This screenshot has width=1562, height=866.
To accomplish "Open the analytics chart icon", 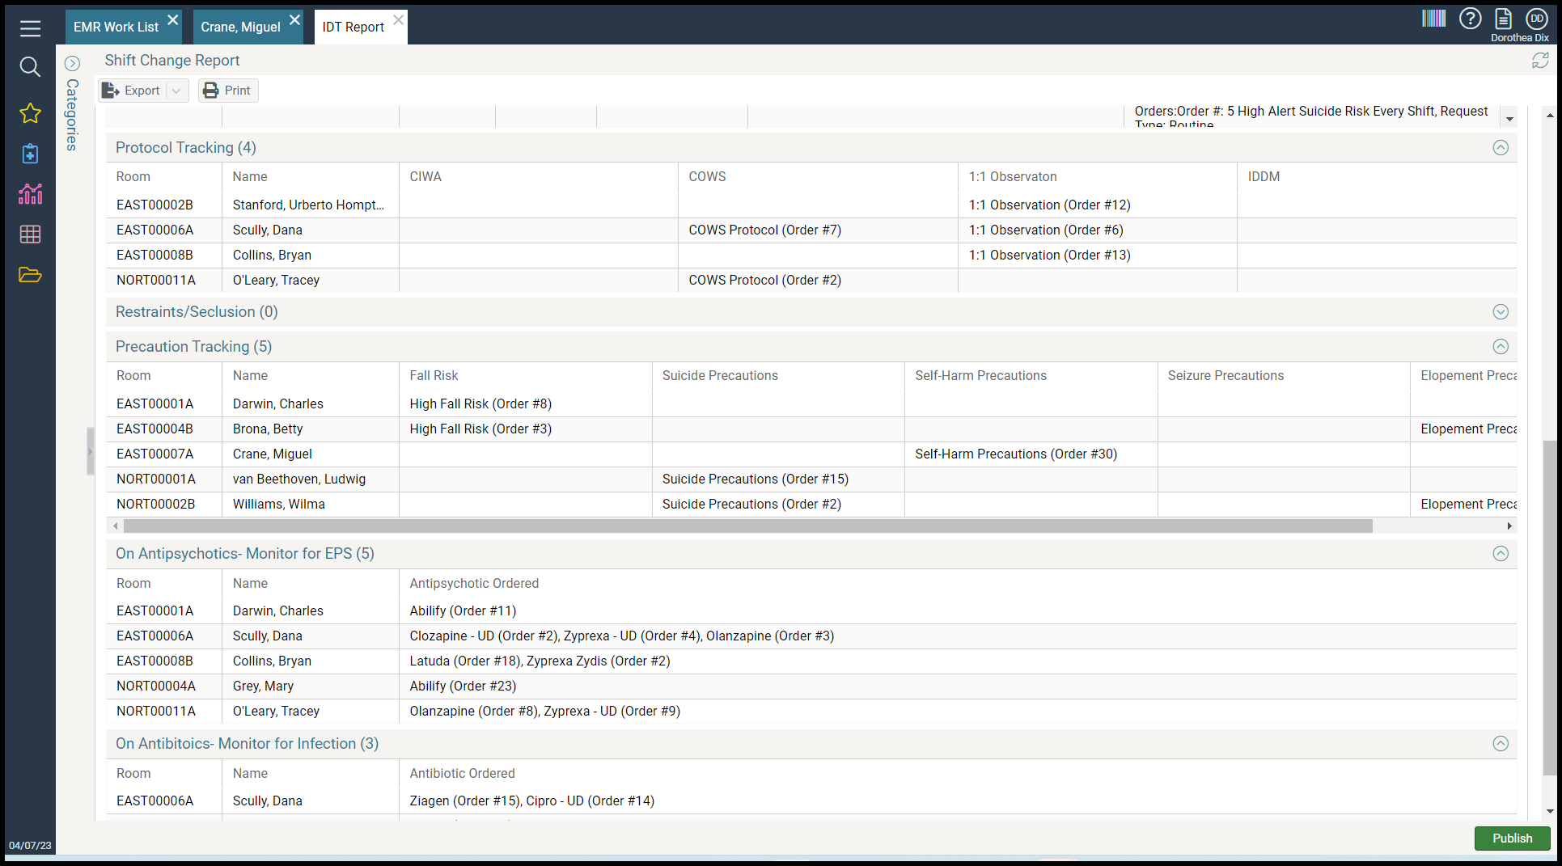I will [30, 194].
